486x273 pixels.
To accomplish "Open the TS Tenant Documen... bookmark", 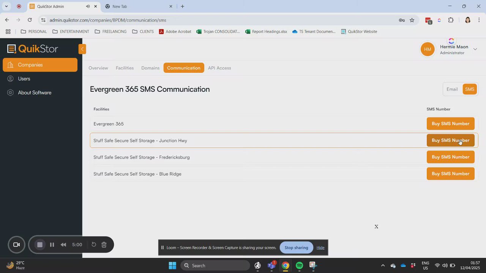I will (x=314, y=31).
